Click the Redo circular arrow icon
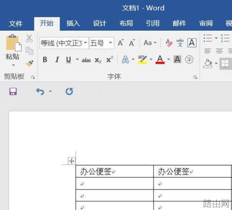Viewport: 232px width, 210px height. [69, 92]
